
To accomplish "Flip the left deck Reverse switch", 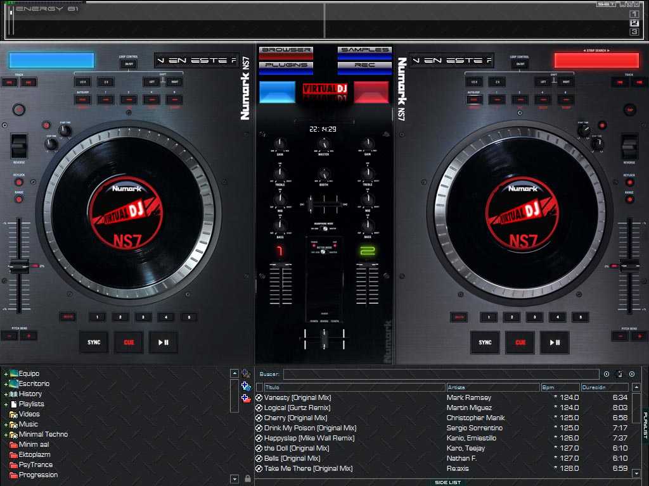I will click(x=19, y=146).
